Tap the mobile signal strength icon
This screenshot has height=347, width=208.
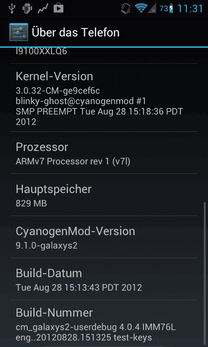153,8
